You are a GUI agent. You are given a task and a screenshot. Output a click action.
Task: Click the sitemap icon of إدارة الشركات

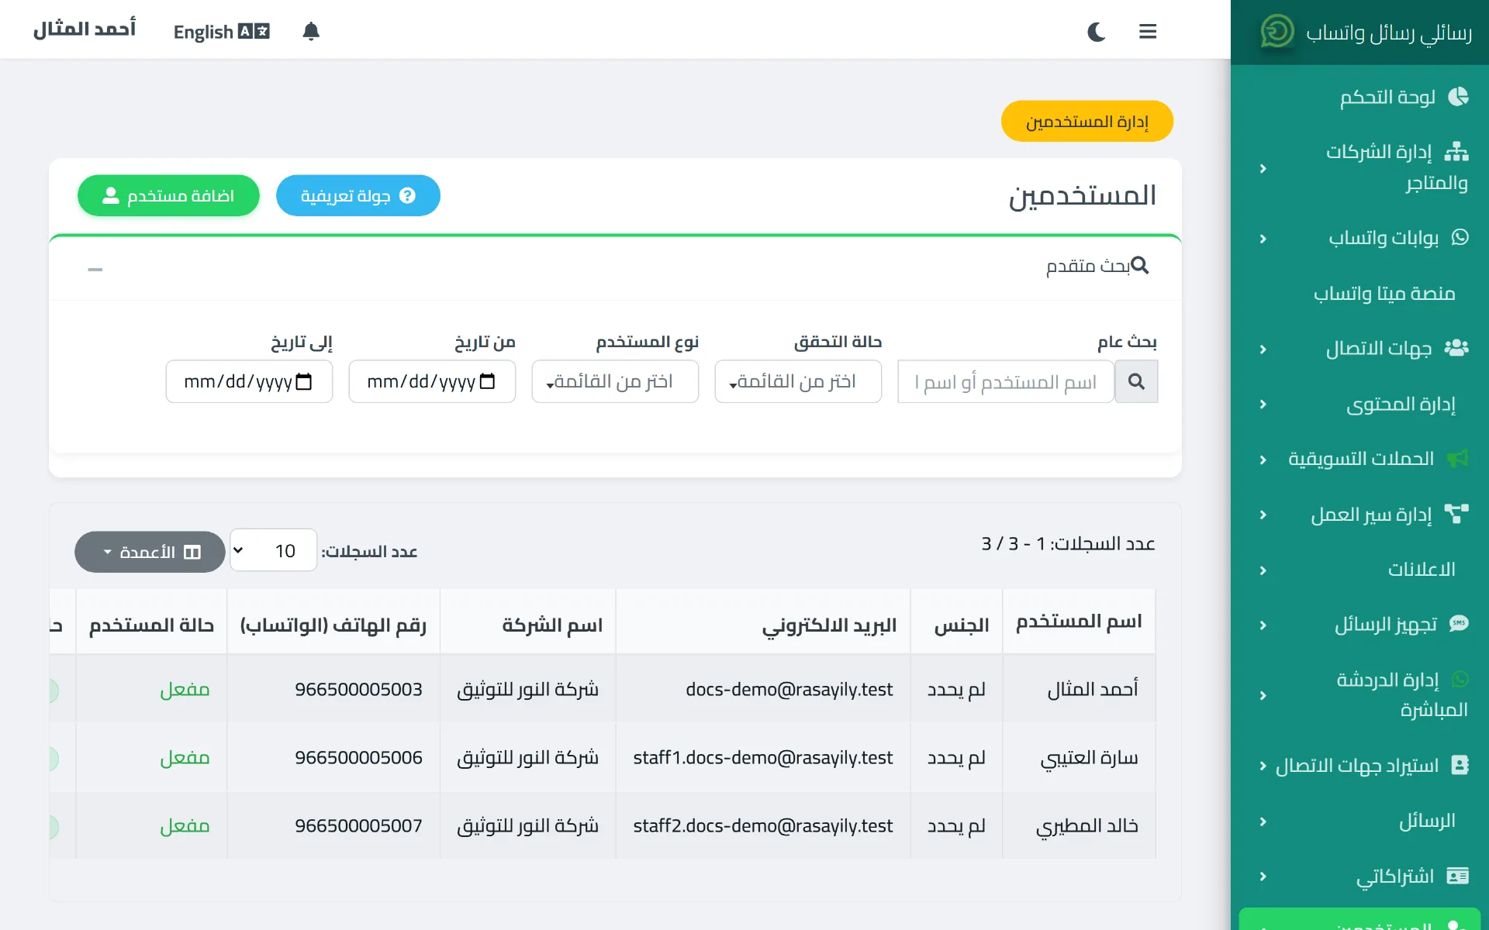1456,151
